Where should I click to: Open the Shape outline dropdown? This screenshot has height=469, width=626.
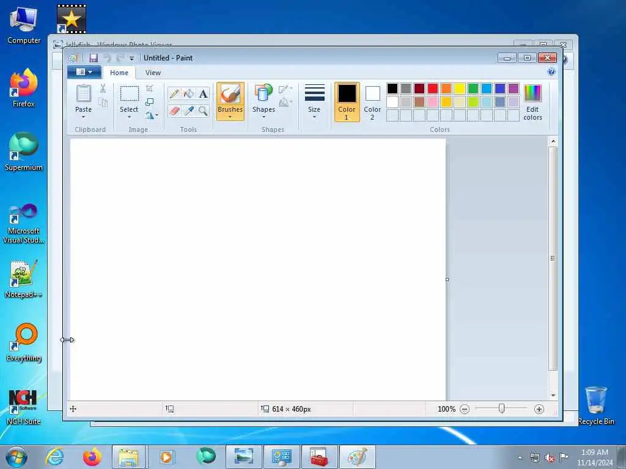click(285, 89)
